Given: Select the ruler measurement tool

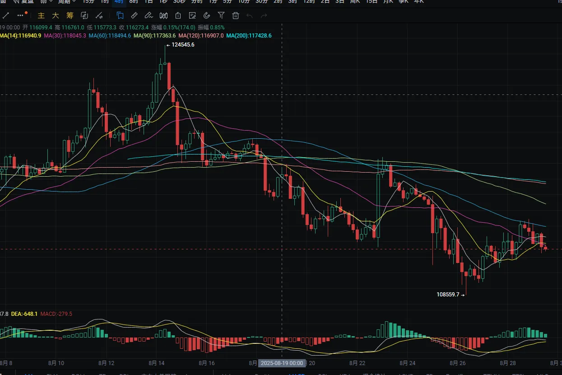Looking at the screenshot, I should click(x=134, y=15).
